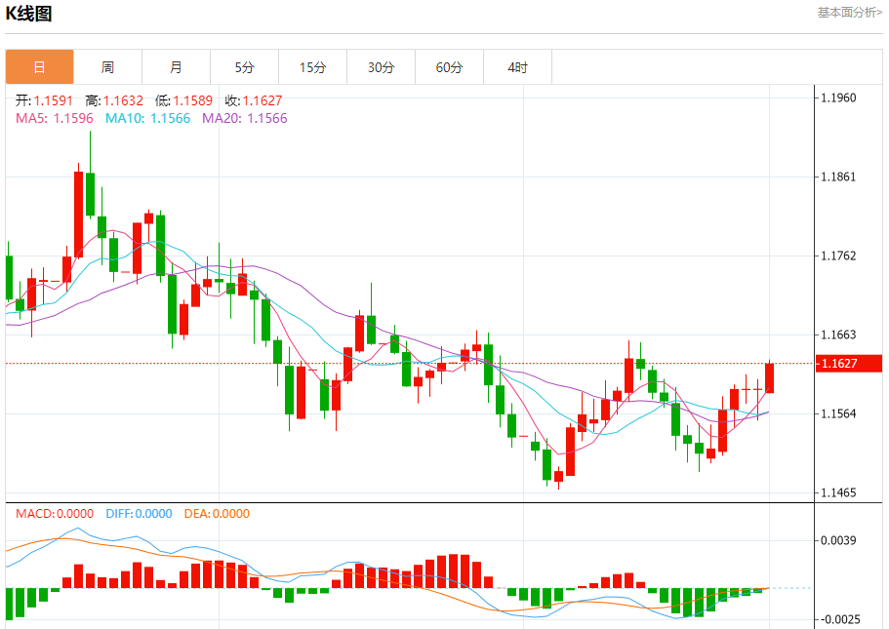This screenshot has width=889, height=629.
Task: Click the MA5 legend label
Action: point(54,118)
